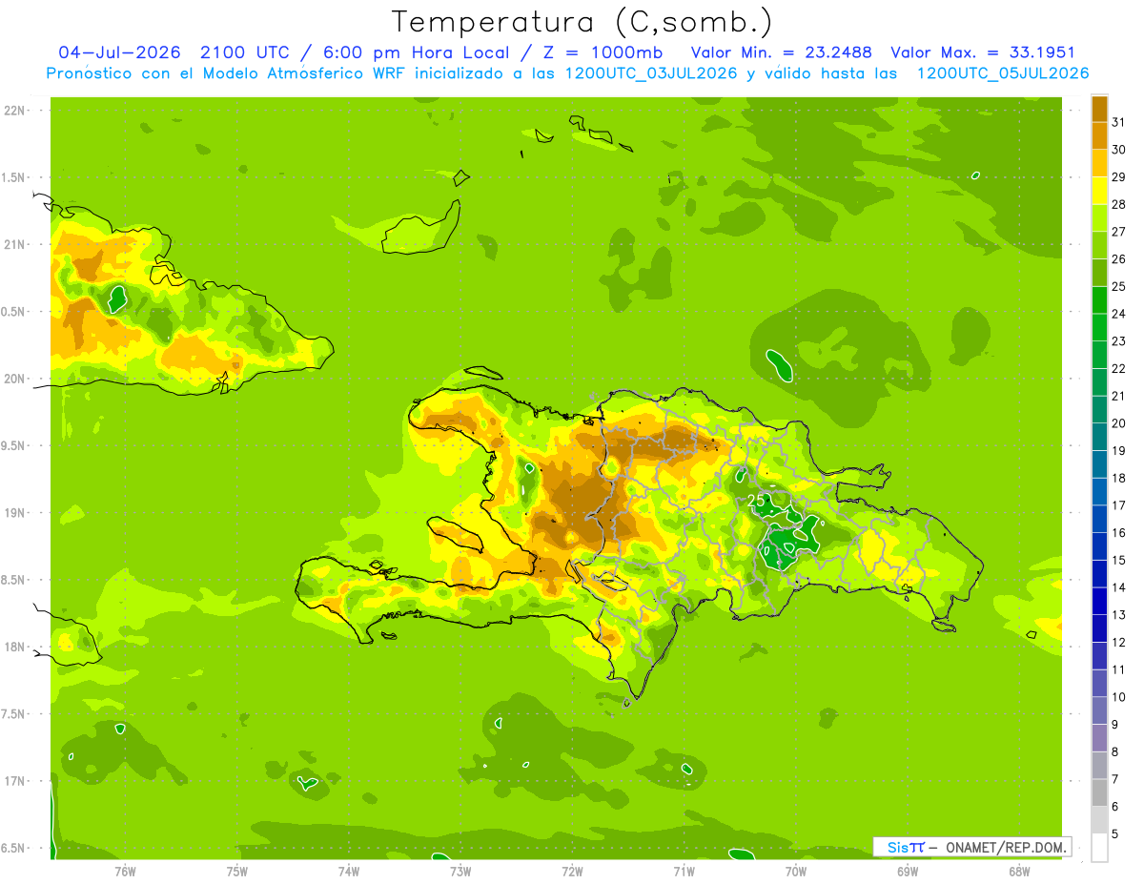Screen dimensions: 1144x884
Task: Click the '75W' longitude axis label
Action: pos(237,872)
